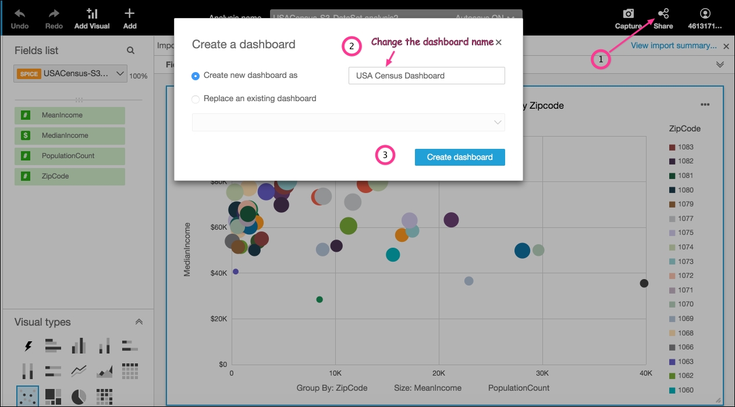Click the Create dashboard button
This screenshot has height=407, width=735.
[x=460, y=157]
